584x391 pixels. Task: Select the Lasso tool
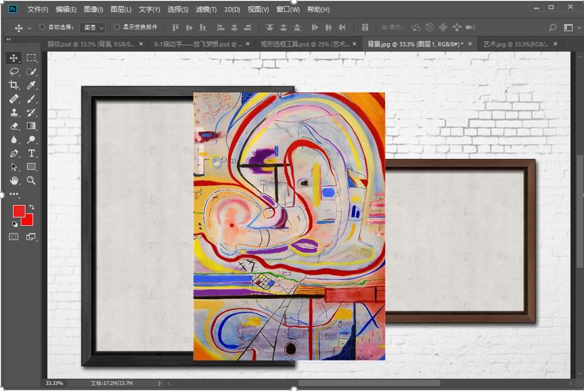pos(14,72)
